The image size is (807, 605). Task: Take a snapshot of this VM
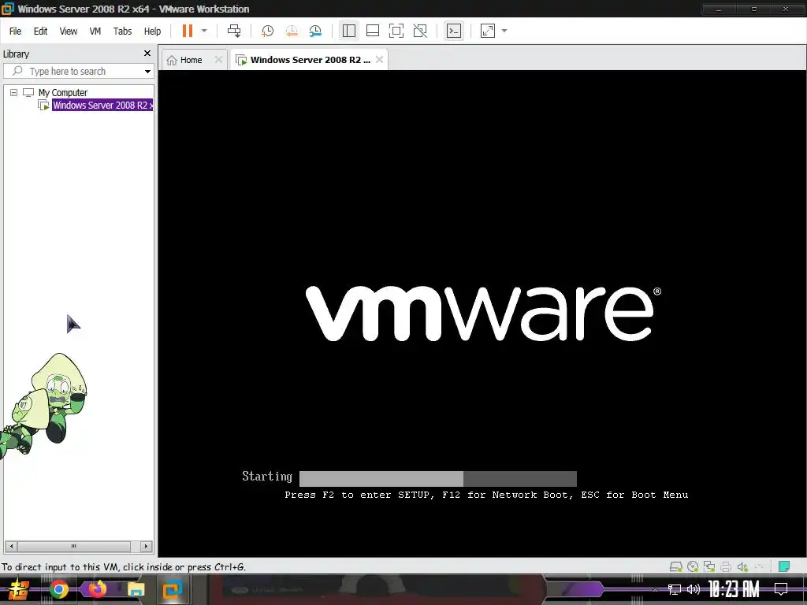coord(267,31)
